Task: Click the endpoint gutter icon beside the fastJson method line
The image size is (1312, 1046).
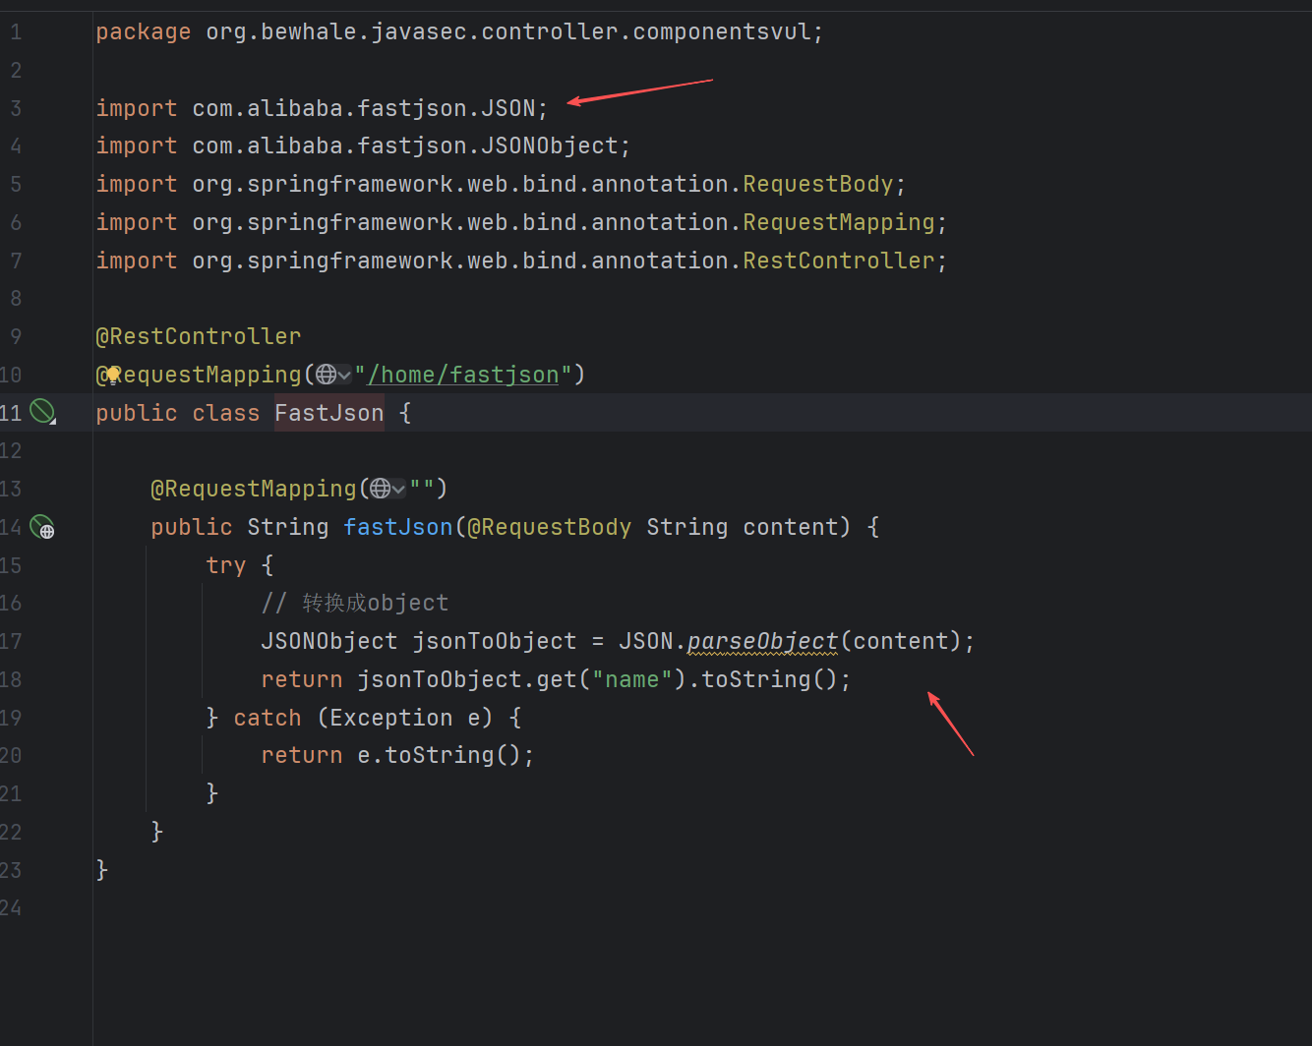Action: (42, 527)
